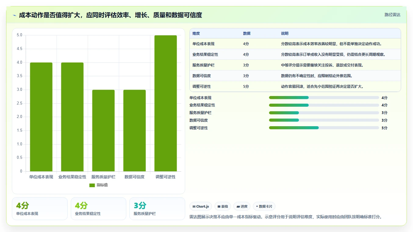
Task: Click the 调整可逆性 axis label under chart
Action: point(166,177)
